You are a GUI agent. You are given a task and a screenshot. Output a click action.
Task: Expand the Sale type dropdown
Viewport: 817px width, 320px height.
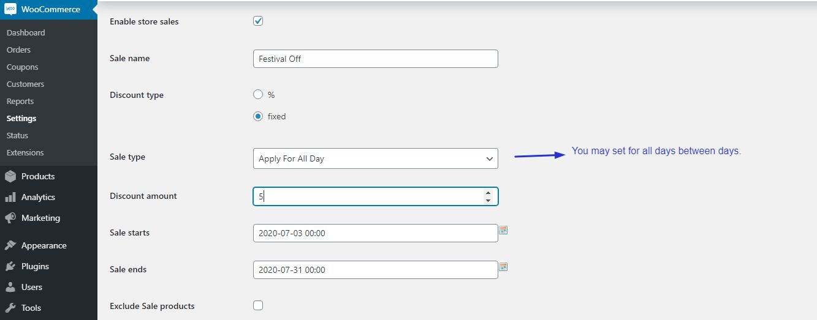point(375,158)
